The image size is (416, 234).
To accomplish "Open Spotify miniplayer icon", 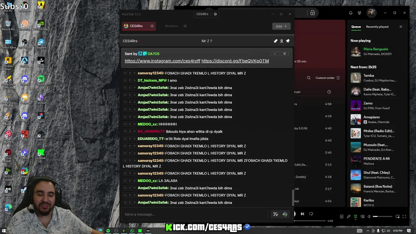I will (397, 216).
